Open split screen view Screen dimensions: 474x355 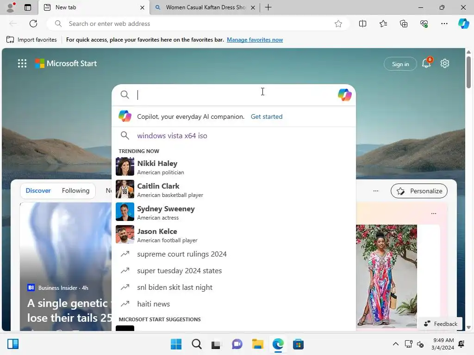(362, 24)
